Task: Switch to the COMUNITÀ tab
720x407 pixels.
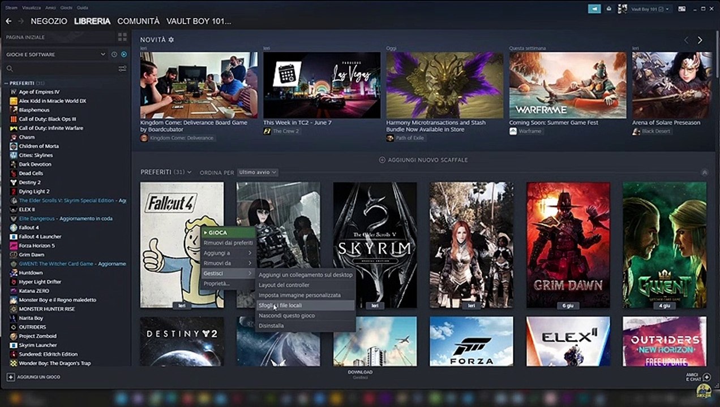Action: click(x=138, y=21)
